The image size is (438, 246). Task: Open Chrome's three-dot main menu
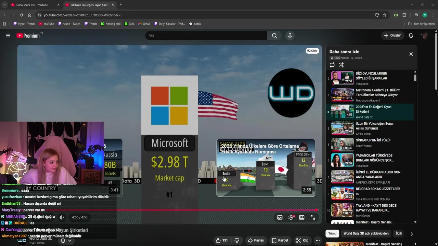pyautogui.click(x=433, y=15)
